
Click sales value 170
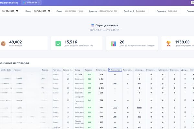(x=89, y=127)
